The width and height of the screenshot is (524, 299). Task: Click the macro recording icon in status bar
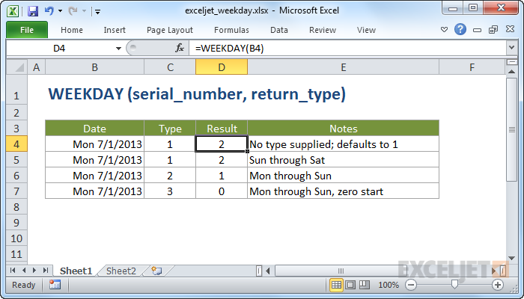(55, 285)
